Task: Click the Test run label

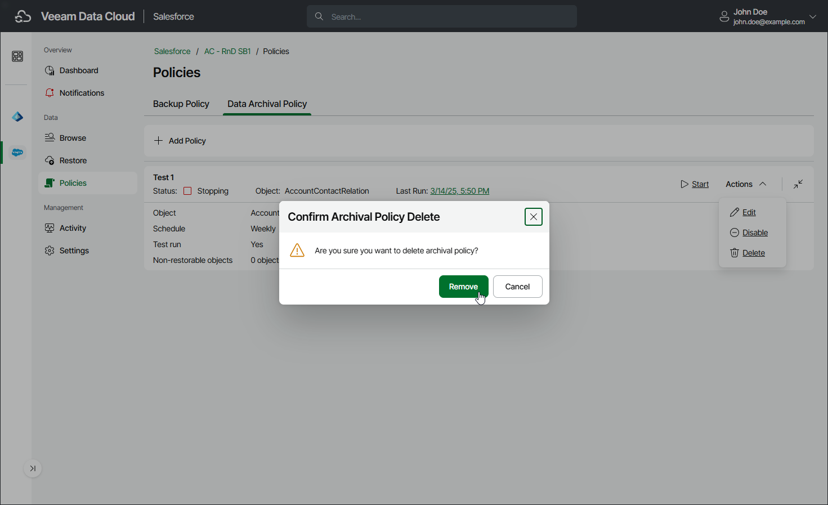Action: click(x=167, y=244)
